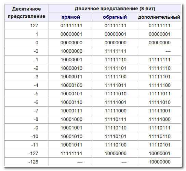The image size is (186, 171).
Task: Open the обратный column header link
Action: (115, 17)
